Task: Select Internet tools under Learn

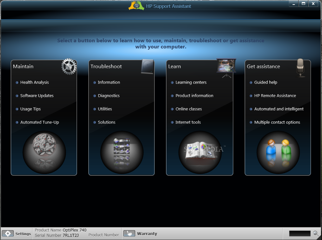Action: point(188,122)
